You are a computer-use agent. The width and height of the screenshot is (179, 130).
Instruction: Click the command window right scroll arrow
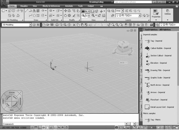point(134,124)
